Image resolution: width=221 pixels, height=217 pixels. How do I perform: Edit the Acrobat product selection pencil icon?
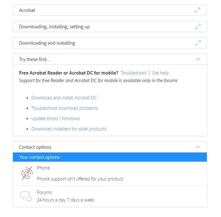tap(197, 10)
